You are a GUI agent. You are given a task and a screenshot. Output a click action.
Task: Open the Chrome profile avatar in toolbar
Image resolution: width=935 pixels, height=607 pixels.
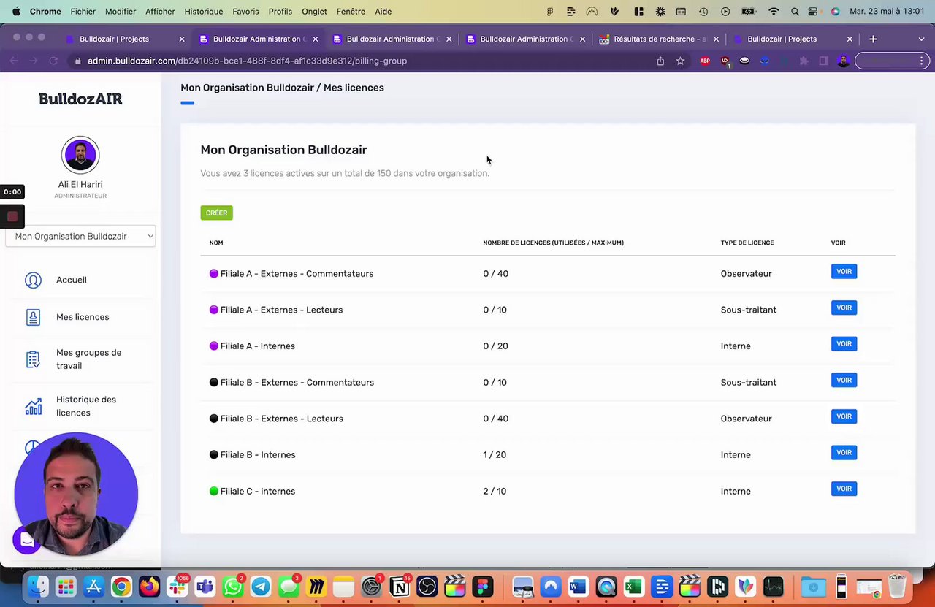coord(843,61)
